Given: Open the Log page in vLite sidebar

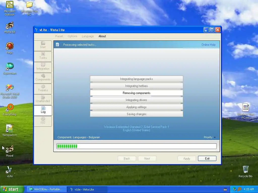Looking at the screenshot, I should (43, 110).
